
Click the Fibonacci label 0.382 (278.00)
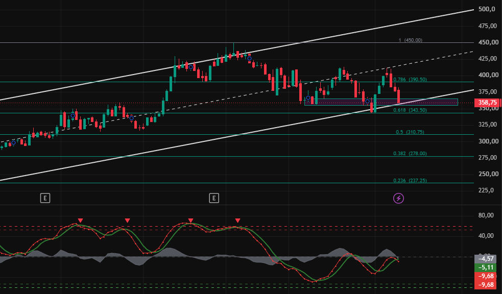point(410,154)
